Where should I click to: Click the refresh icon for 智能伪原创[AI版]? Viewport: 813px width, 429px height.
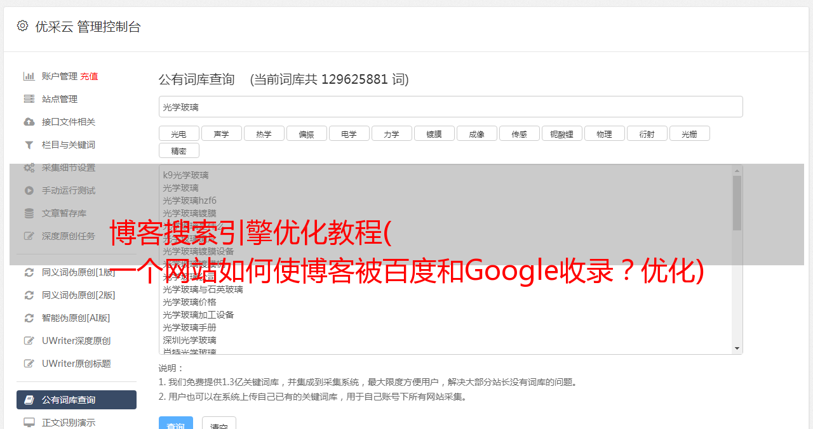pos(29,318)
